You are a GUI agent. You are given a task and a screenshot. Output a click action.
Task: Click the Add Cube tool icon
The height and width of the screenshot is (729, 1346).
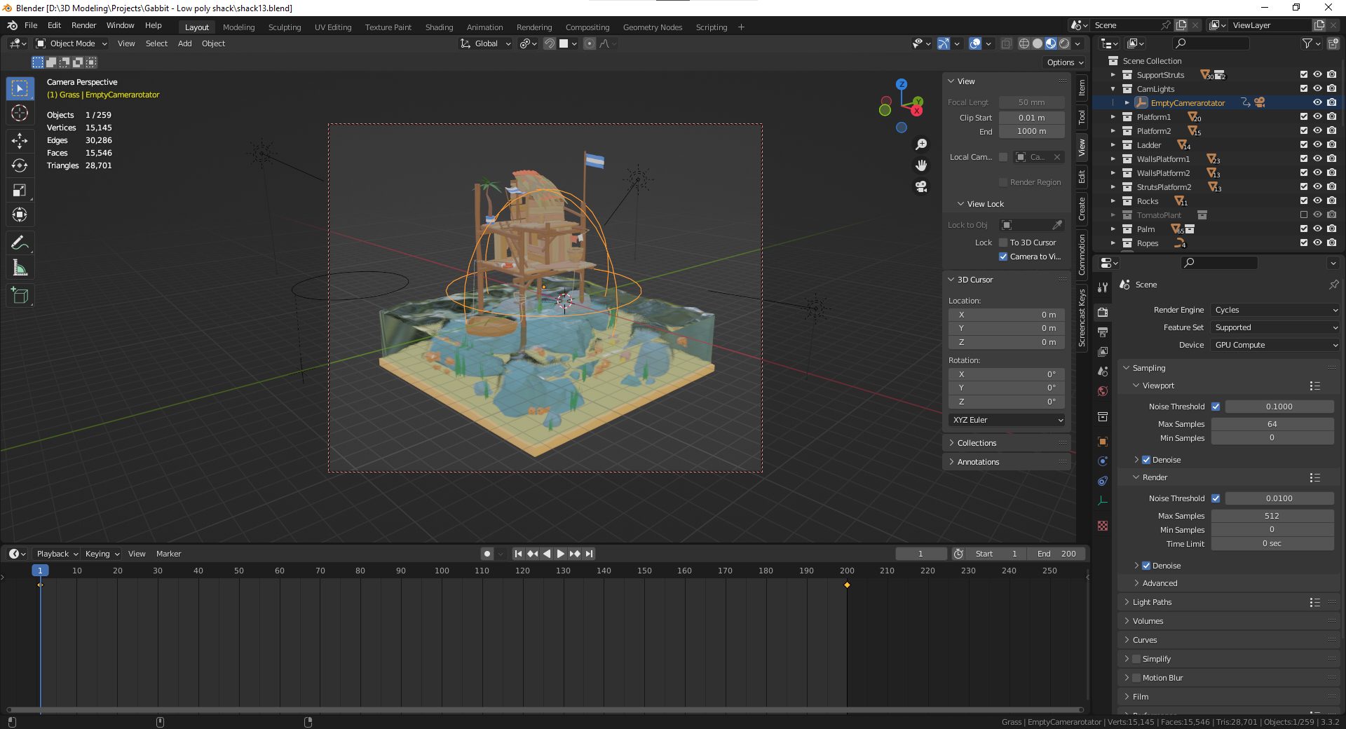[x=20, y=296]
